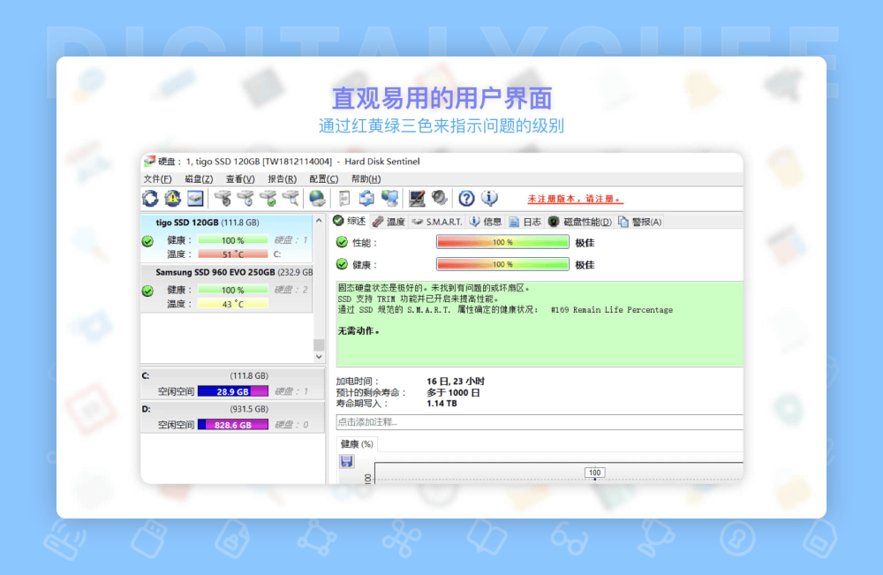Open the 配置(C) menu
The height and width of the screenshot is (575, 883).
coord(324,179)
